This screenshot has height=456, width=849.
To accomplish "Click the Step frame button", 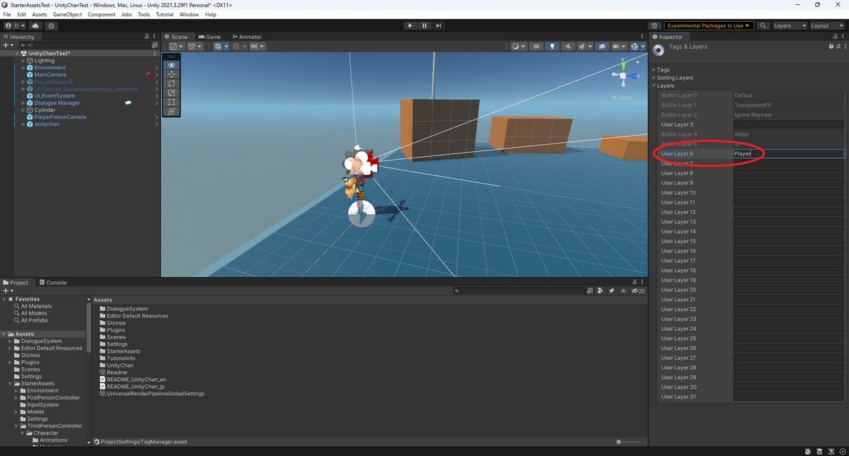I will [439, 25].
